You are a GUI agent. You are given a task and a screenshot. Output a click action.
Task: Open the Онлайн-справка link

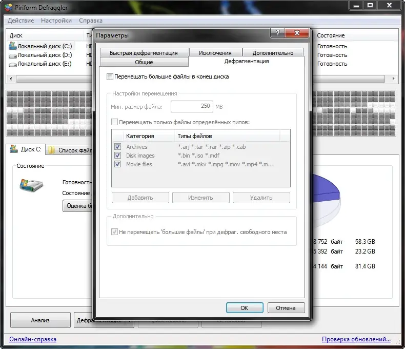[33, 339]
